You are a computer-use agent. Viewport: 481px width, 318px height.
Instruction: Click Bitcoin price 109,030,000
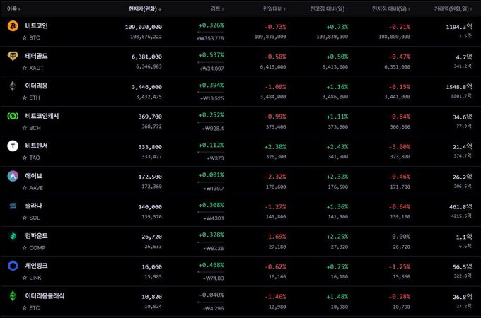pos(144,27)
